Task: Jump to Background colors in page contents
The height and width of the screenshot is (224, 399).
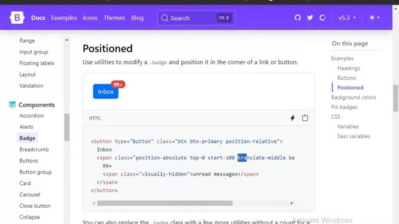Action: tap(353, 97)
